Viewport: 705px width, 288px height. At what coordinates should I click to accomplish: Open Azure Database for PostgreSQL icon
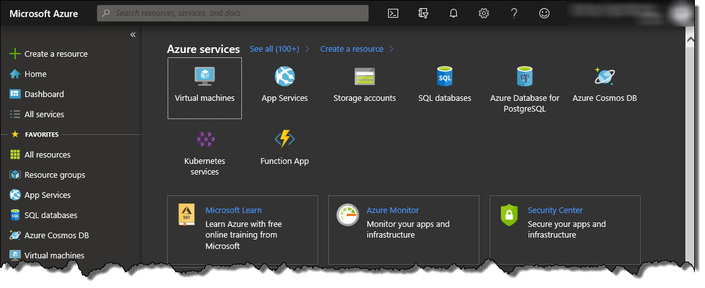point(524,76)
